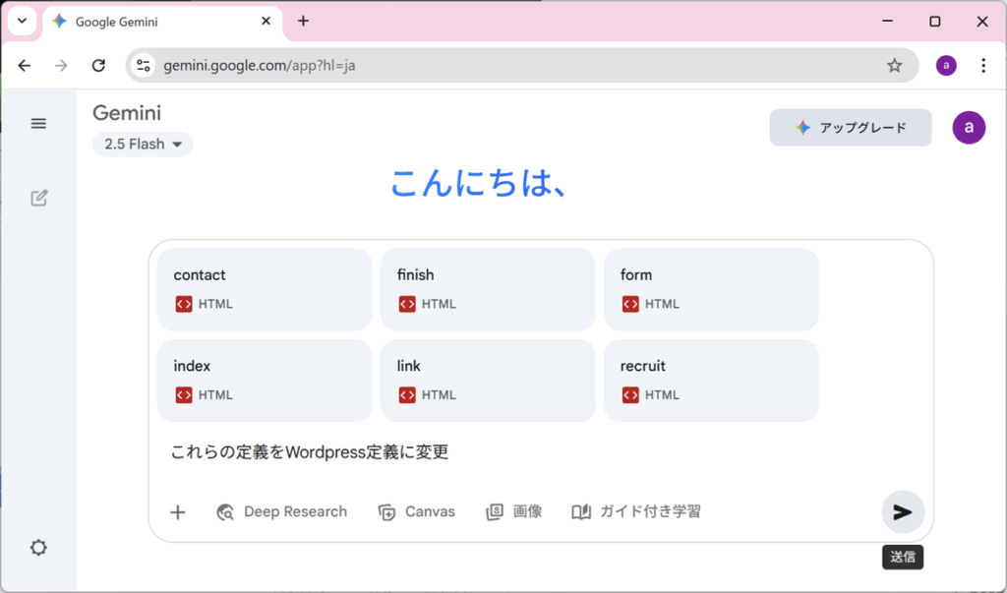The width and height of the screenshot is (1007, 593).
Task: Add a file with the plus icon
Action: [x=178, y=512]
